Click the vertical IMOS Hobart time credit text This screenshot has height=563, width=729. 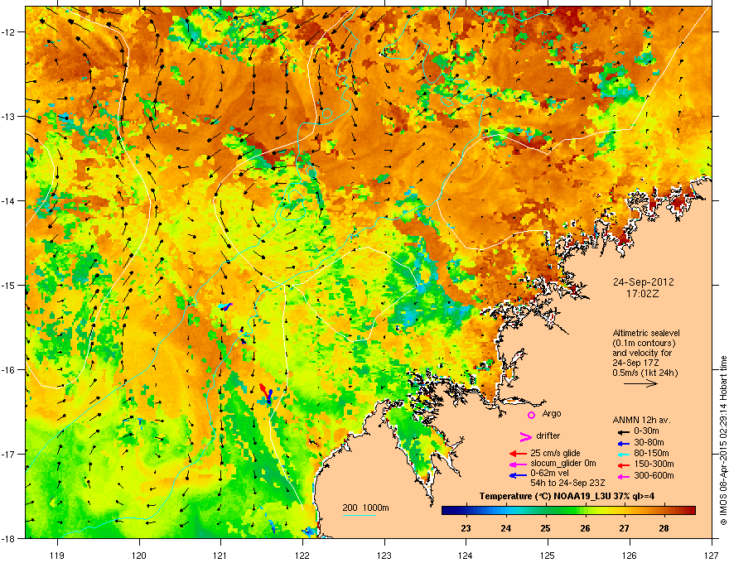click(x=723, y=440)
